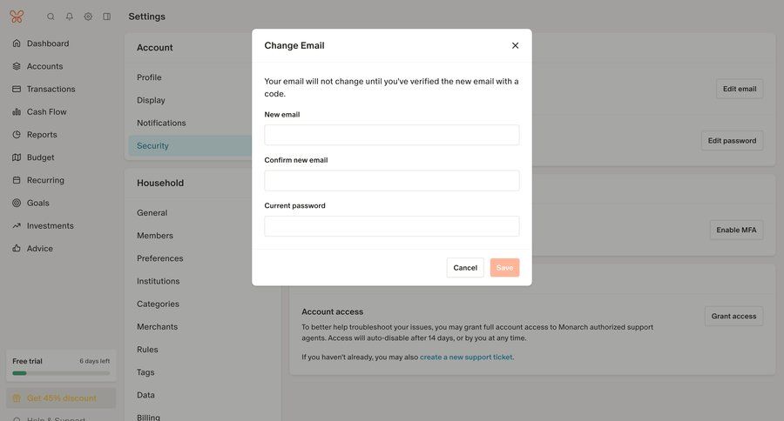Select the Notifications settings tab
Viewport: 784px width, 421px height.
click(161, 124)
